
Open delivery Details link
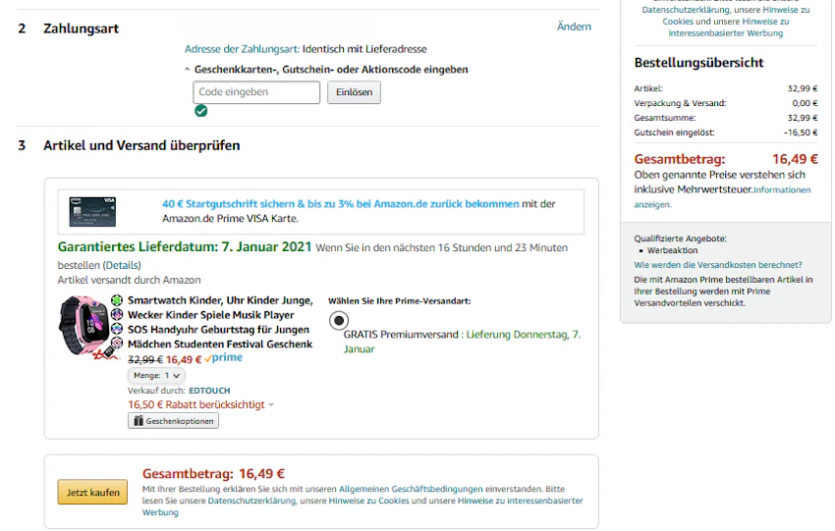coord(122,265)
